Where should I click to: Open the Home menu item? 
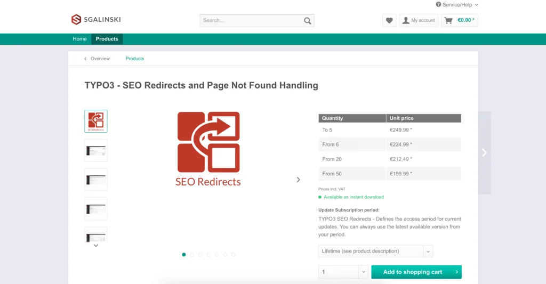pyautogui.click(x=79, y=39)
